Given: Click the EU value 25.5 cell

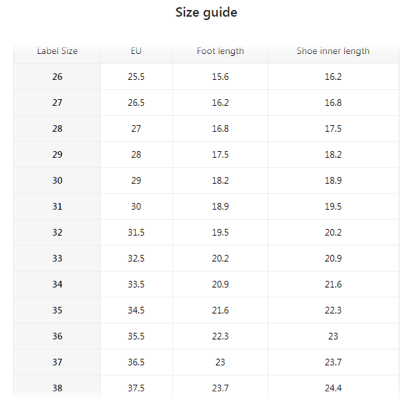Looking at the screenshot, I should 136,77.
